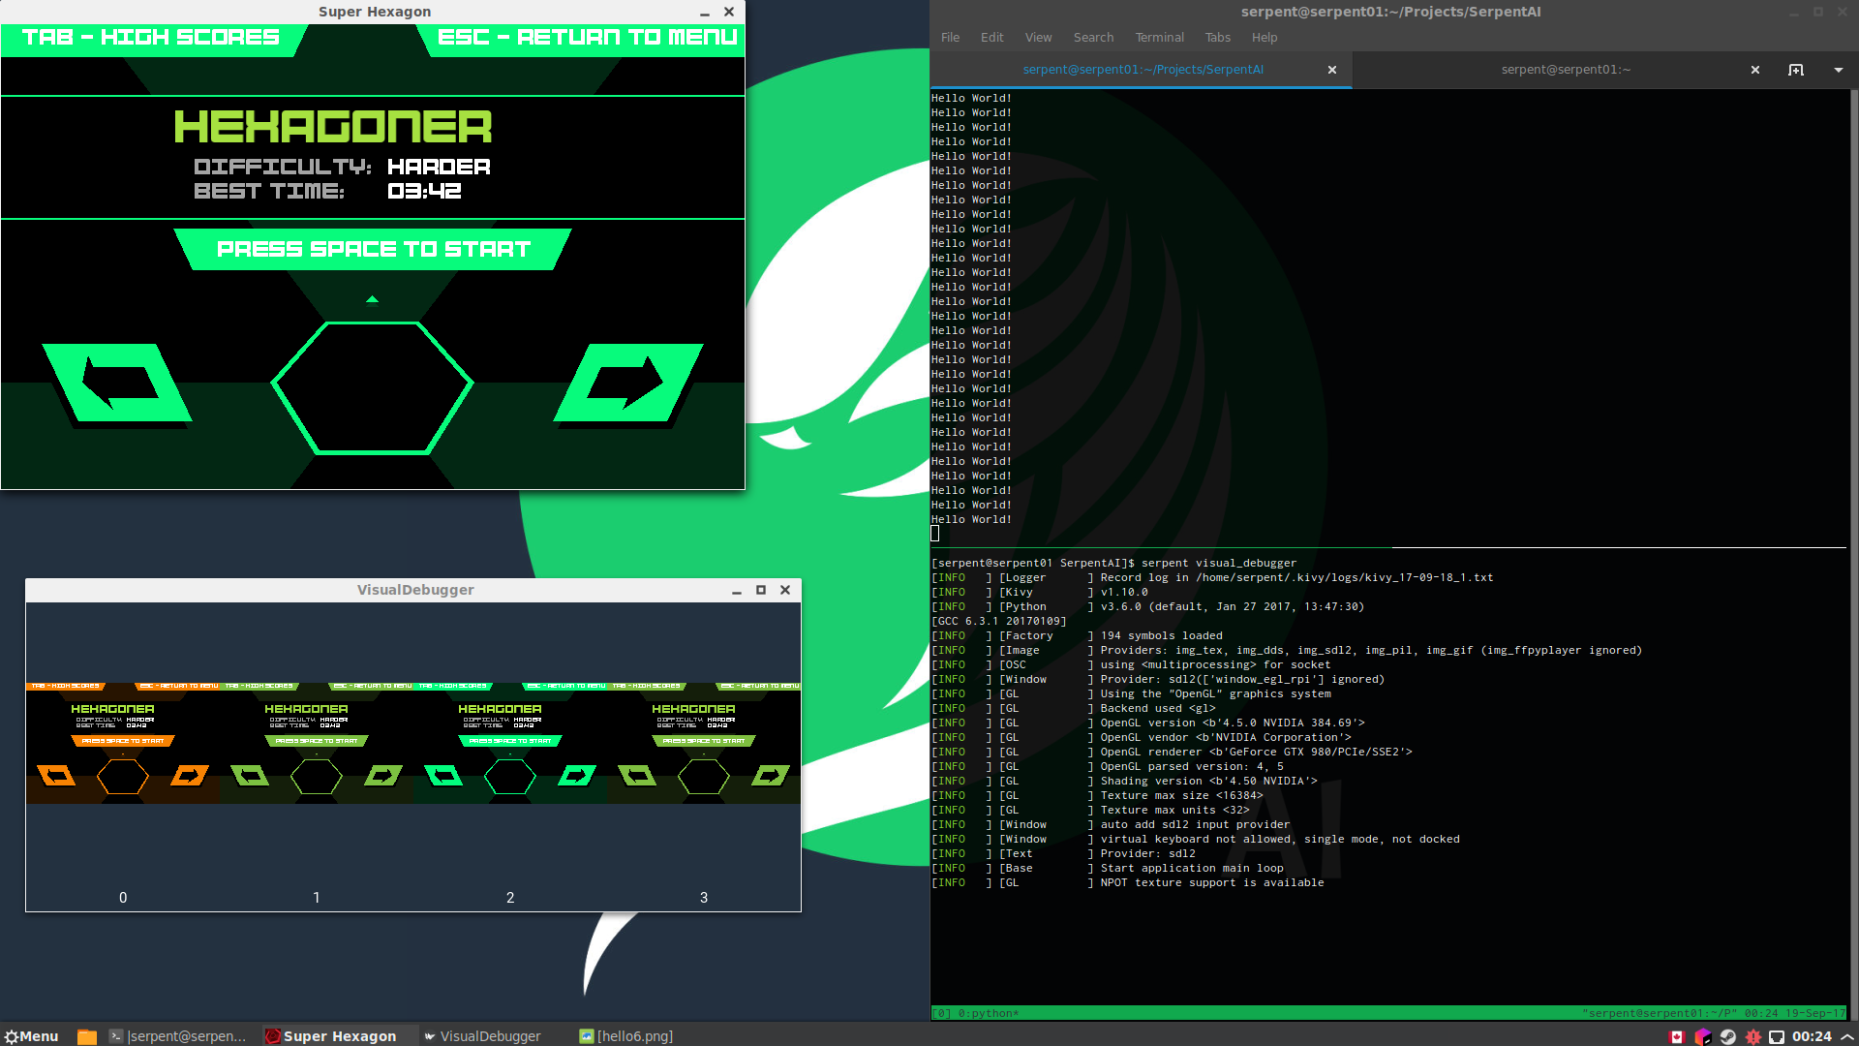This screenshot has height=1046, width=1859.
Task: Click the JetBrains Toolbox tray icon
Action: tap(1702, 1036)
